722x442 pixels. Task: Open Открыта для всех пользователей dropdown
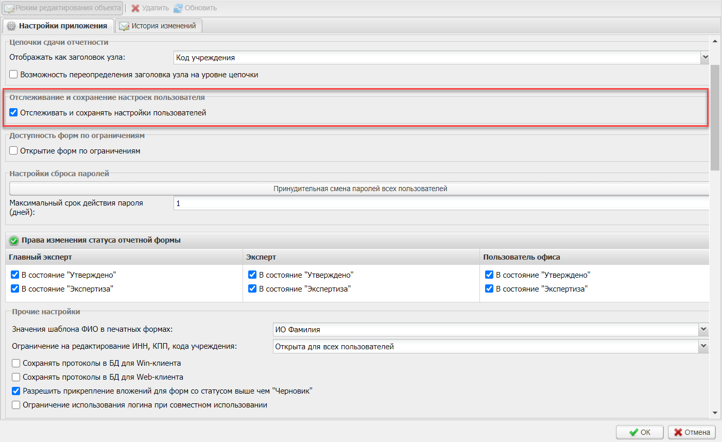coord(703,347)
